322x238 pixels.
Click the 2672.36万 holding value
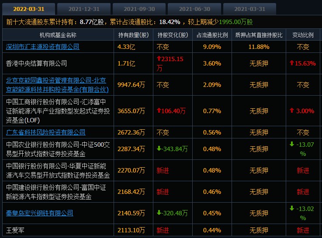click(x=131, y=133)
